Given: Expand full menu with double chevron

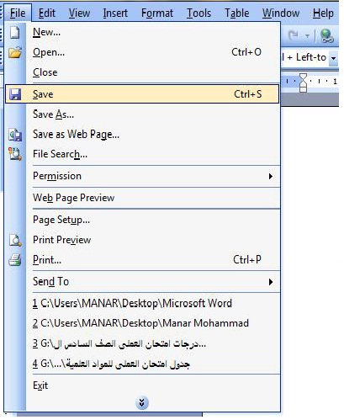Looking at the screenshot, I should point(142,402).
